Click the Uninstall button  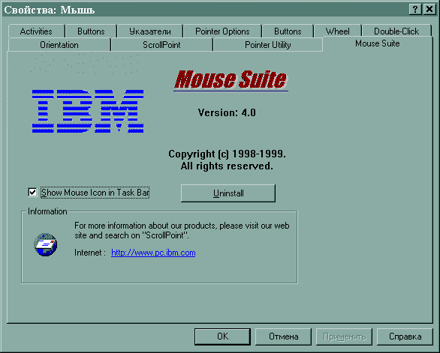pos(228,193)
